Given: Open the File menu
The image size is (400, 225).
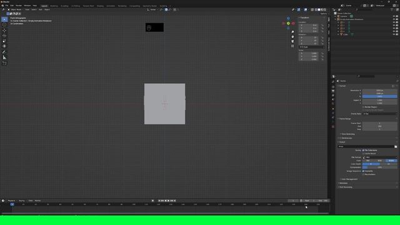Looking at the screenshot, I should pyautogui.click(x=7, y=6).
